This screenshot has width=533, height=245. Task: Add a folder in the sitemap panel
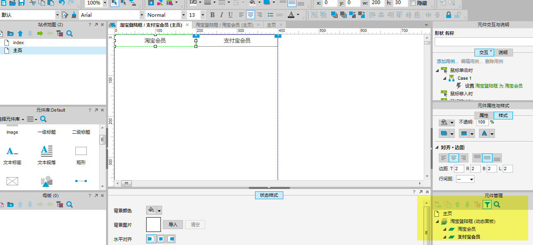11,34
